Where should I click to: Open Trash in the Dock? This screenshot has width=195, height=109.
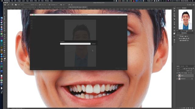pyautogui.click(x=2, y=92)
